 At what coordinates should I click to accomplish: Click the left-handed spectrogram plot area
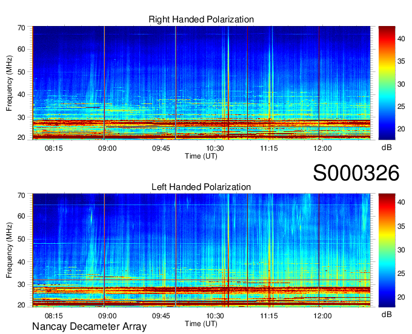click(x=201, y=250)
